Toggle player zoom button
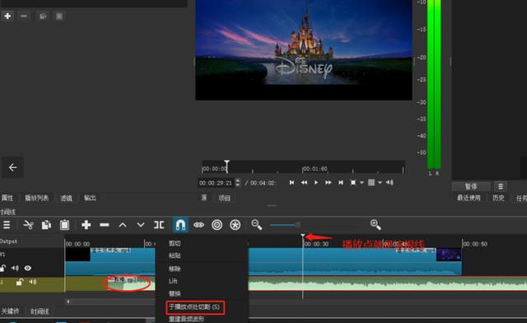 (353, 182)
